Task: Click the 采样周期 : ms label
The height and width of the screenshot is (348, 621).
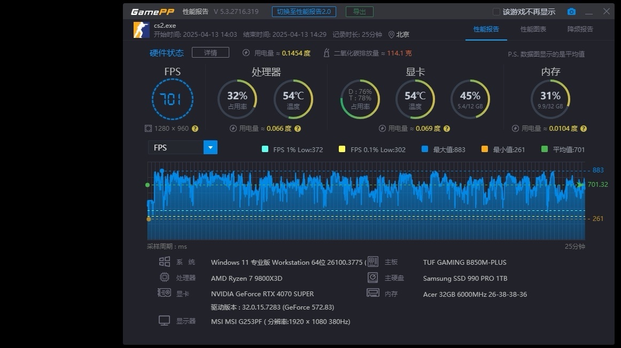Action: (x=167, y=247)
